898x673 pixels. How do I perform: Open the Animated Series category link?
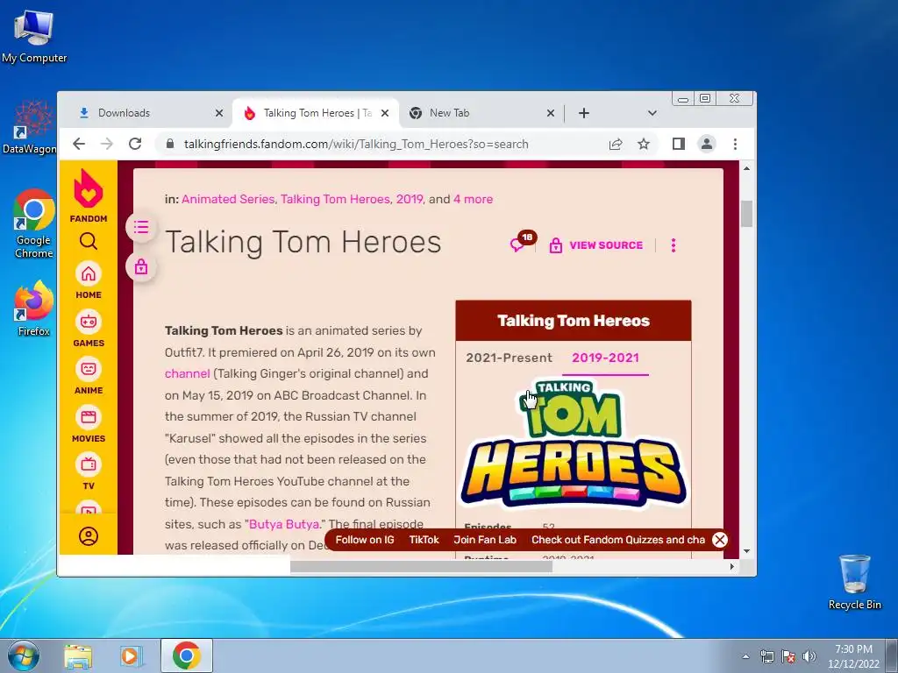point(228,199)
